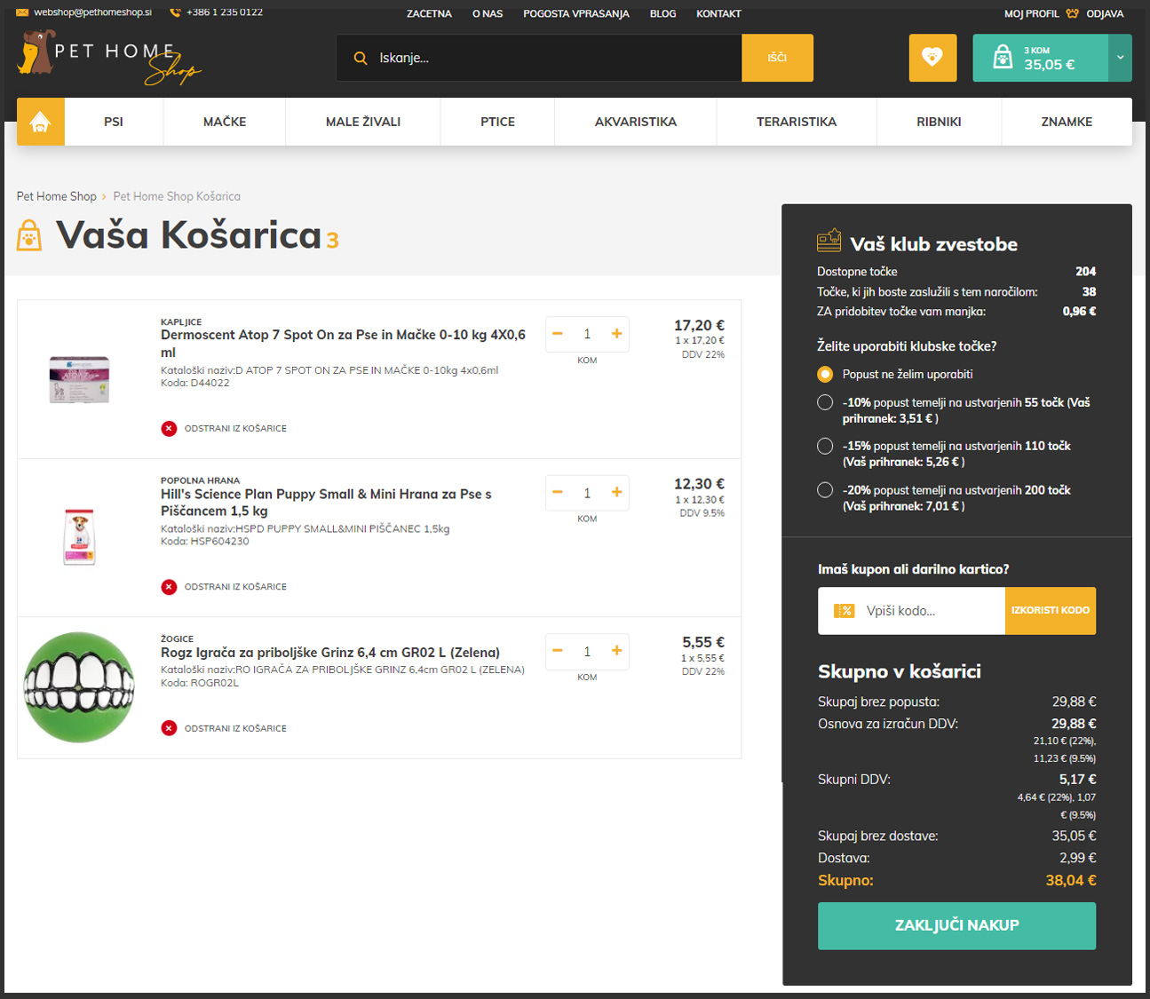Click the email envelope icon in top bar
This screenshot has width=1150, height=999.
[22, 12]
